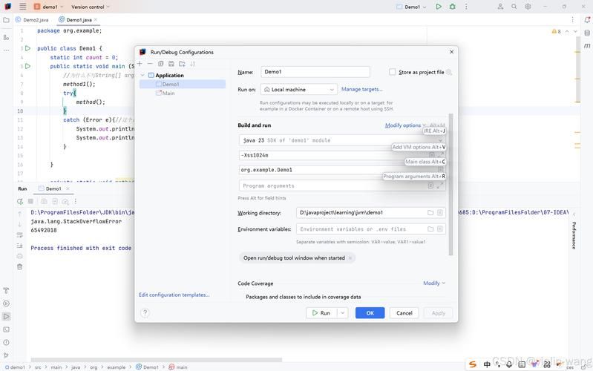Image resolution: width=593 pixels, height=371 pixels.
Task: Rerun Demo1 in the Run tool window
Action: (x=20, y=201)
